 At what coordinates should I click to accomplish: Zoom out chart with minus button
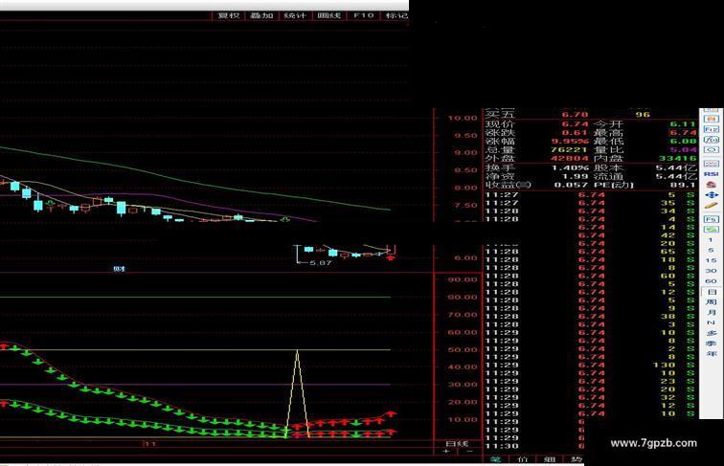469,452
